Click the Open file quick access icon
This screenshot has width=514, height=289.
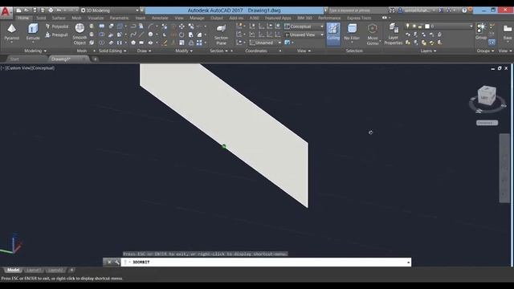coord(27,10)
